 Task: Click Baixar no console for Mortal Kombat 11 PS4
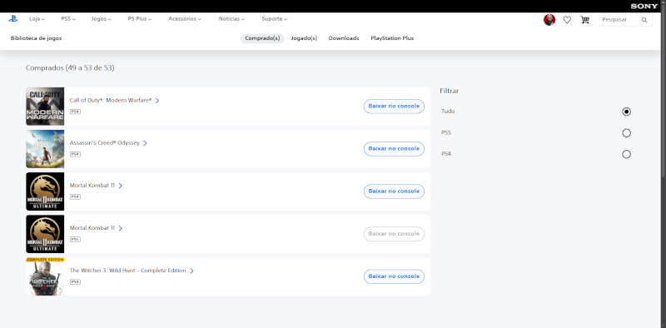pyautogui.click(x=394, y=191)
